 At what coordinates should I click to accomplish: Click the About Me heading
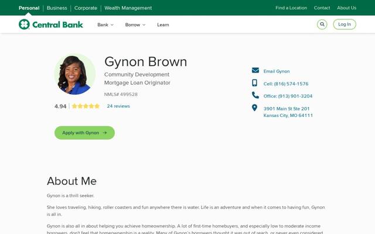pos(71,181)
